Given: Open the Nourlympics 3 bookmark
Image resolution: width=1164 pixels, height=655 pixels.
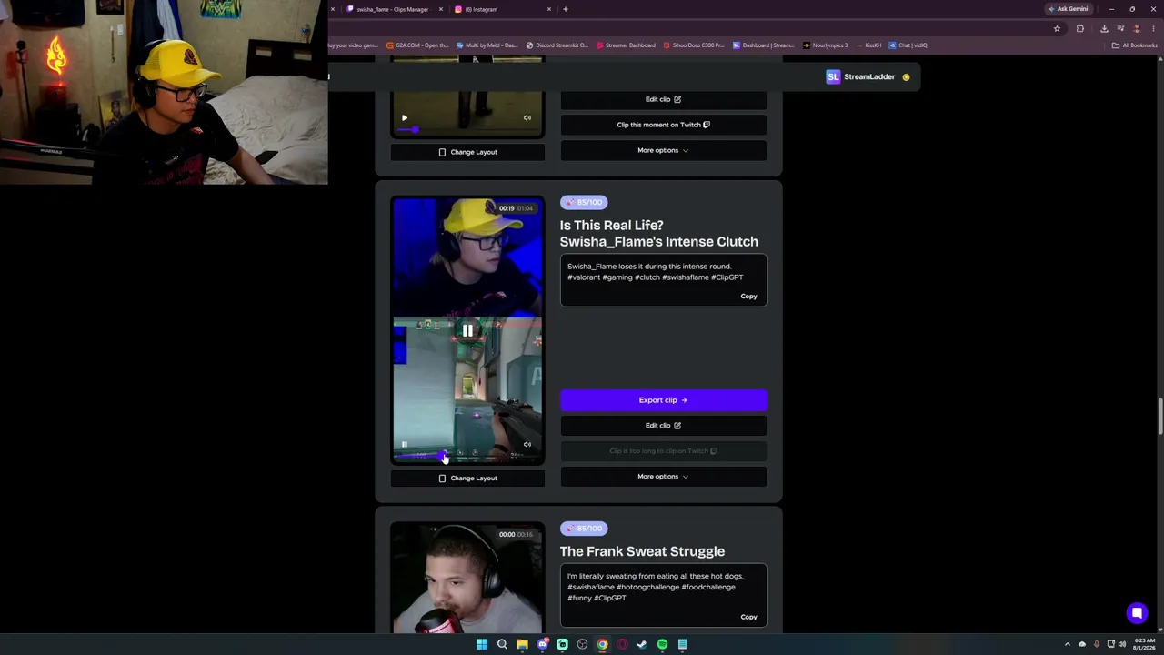Looking at the screenshot, I should (825, 45).
